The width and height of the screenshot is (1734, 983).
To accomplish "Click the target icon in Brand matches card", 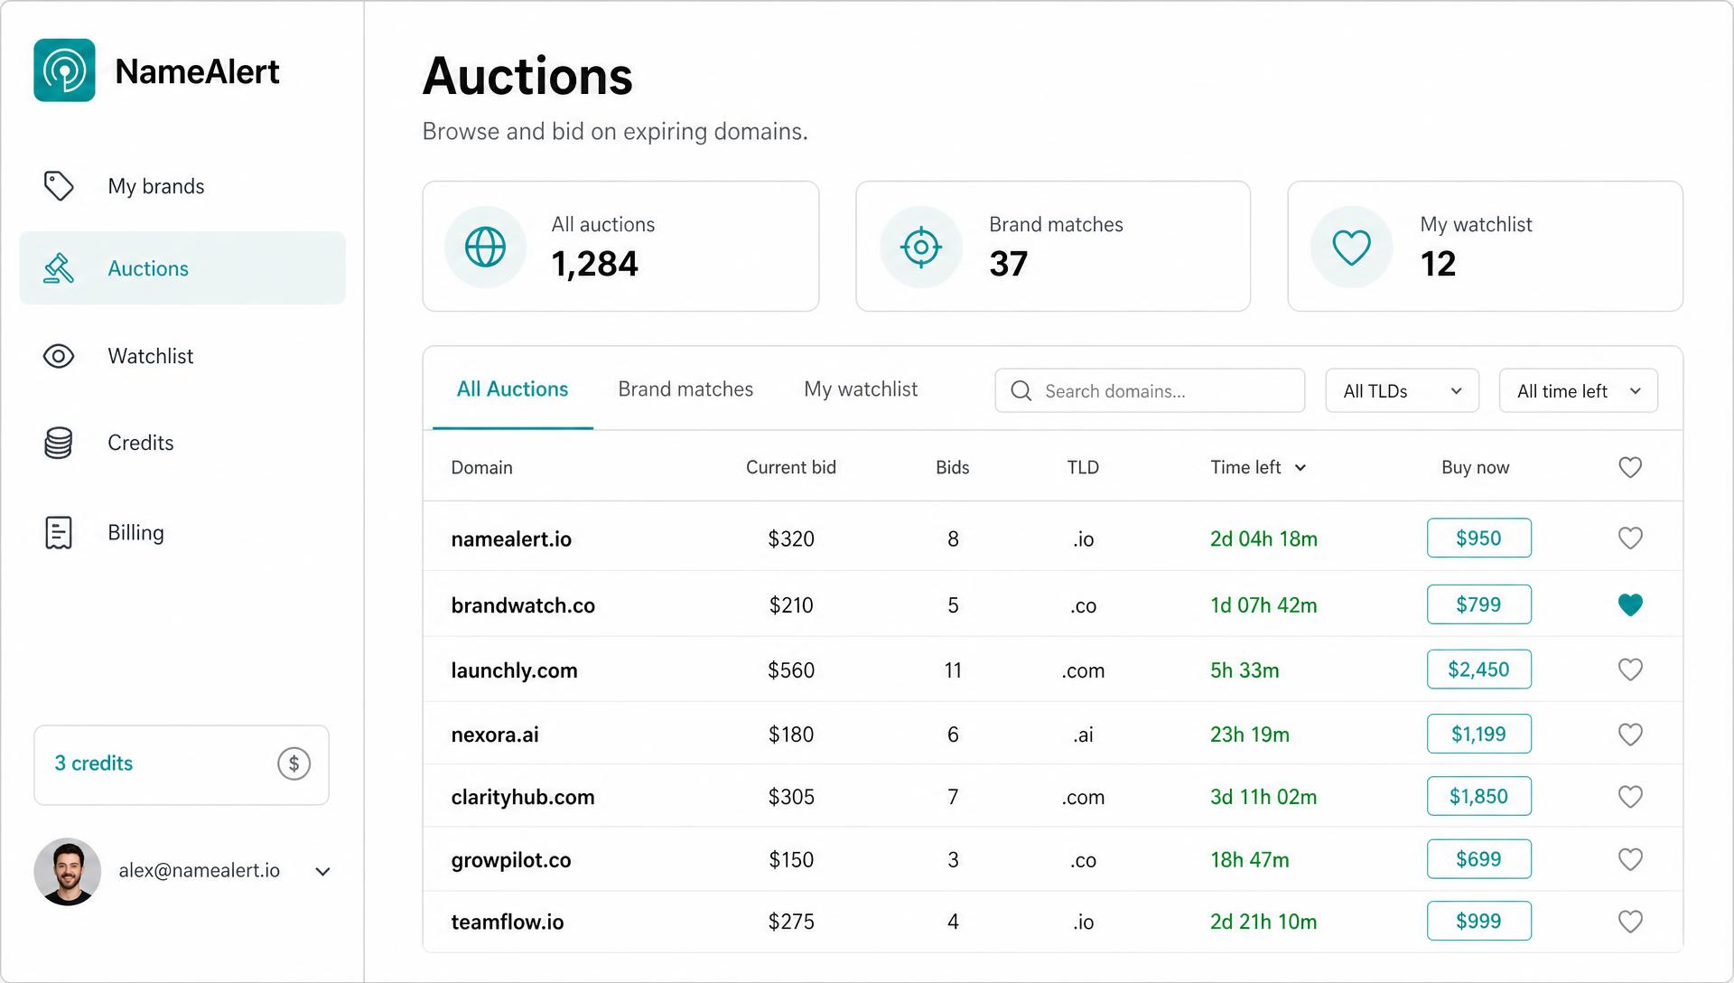I will (921, 247).
